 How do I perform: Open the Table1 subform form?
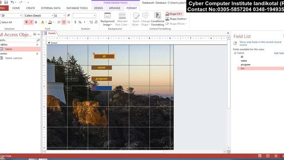pos(20,58)
